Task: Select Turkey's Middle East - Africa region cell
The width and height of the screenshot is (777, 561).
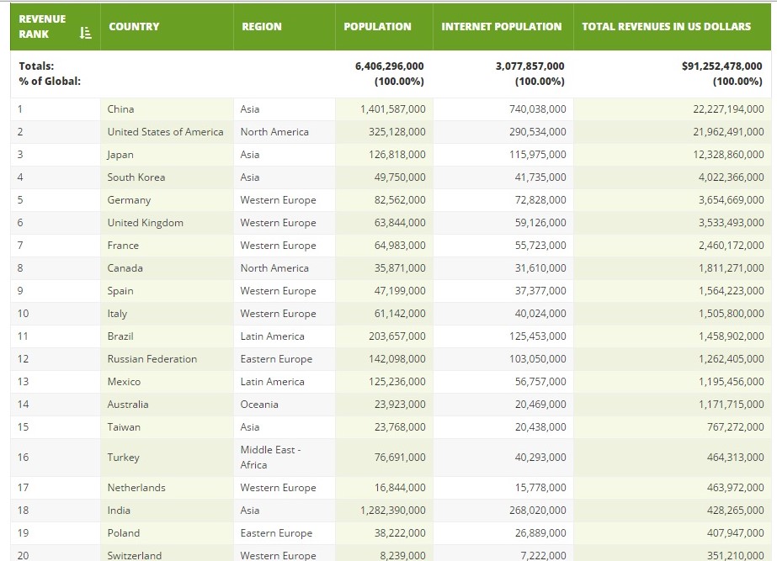Action: 270,458
